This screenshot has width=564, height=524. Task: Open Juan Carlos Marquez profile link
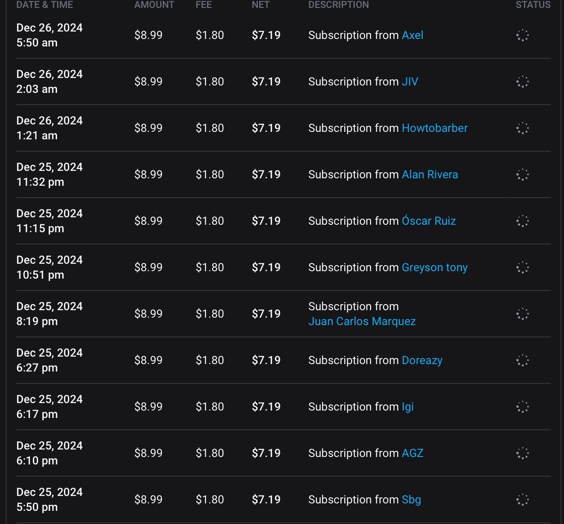[362, 321]
